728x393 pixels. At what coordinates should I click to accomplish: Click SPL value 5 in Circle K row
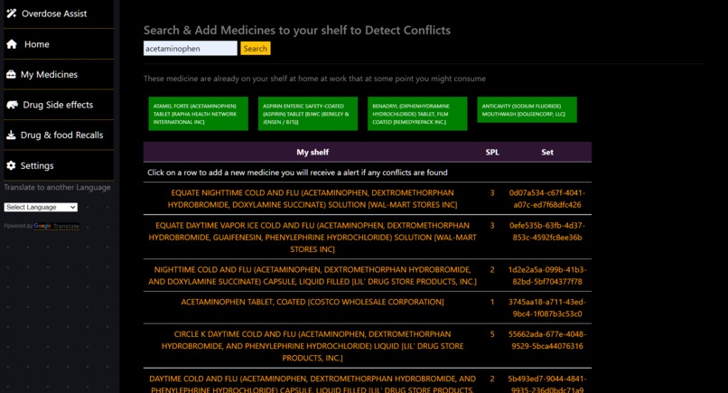(x=492, y=334)
